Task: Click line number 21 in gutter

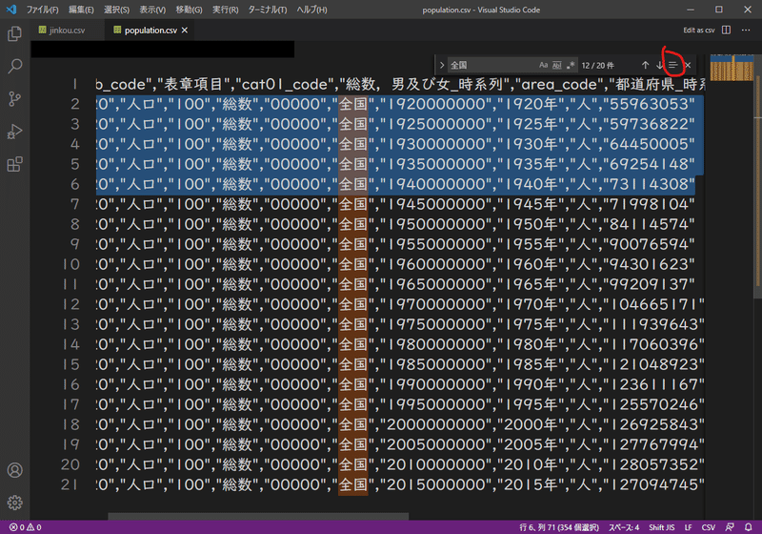Action: coord(70,484)
